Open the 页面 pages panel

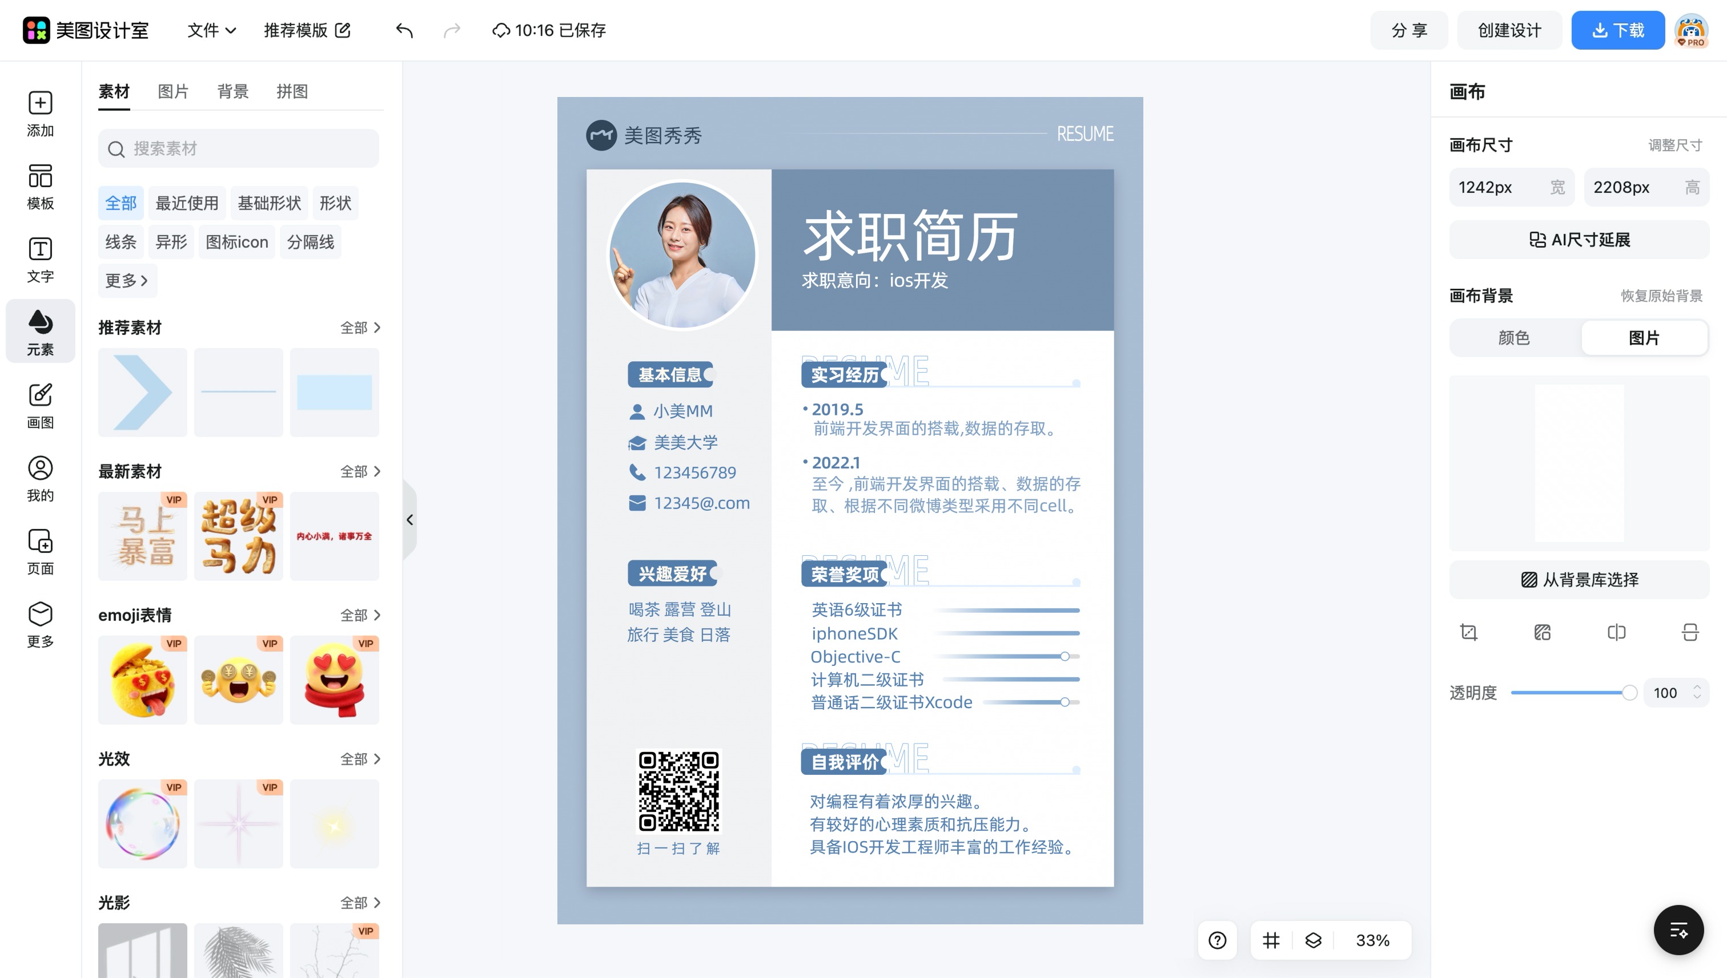[41, 552]
